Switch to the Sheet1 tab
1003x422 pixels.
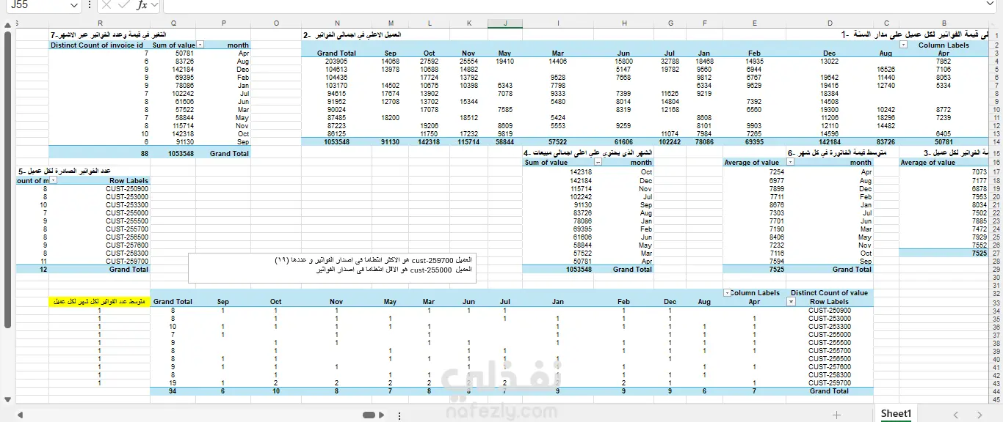(895, 414)
